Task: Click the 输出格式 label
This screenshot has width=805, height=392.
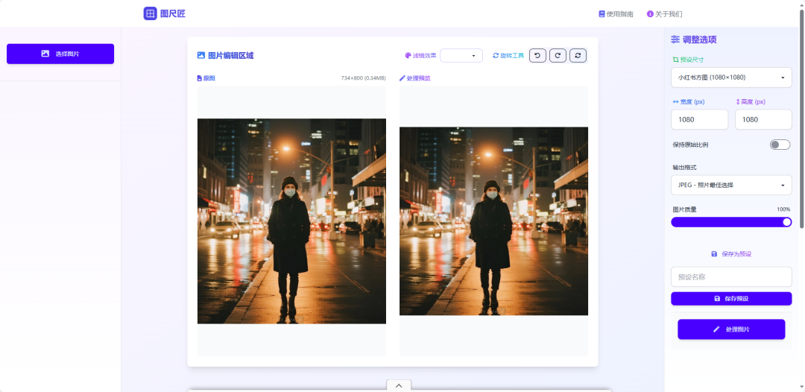Action: pos(683,167)
